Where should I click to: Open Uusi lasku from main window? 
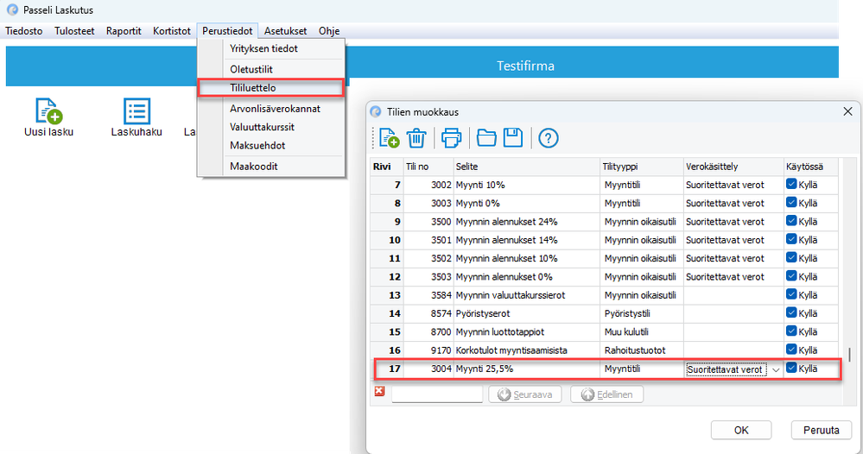[48, 117]
